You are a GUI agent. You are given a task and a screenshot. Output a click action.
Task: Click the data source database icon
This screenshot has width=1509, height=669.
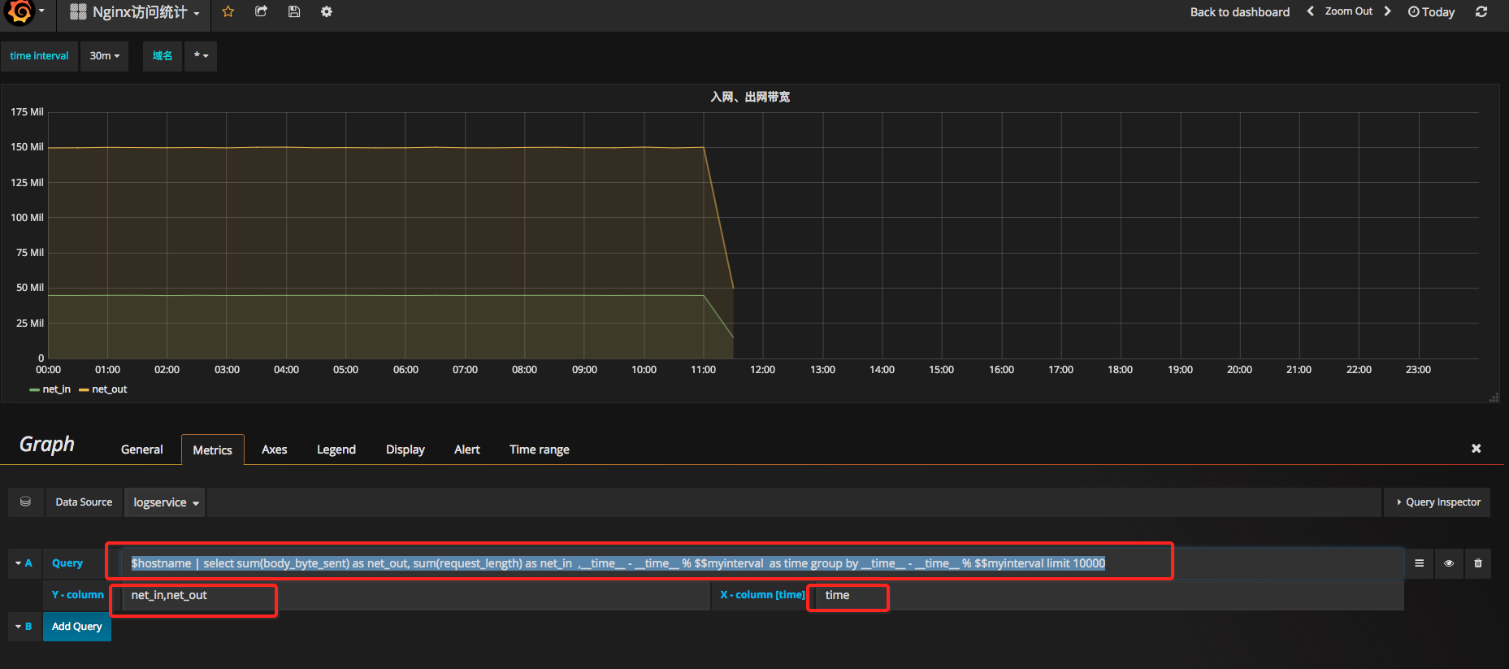[25, 502]
